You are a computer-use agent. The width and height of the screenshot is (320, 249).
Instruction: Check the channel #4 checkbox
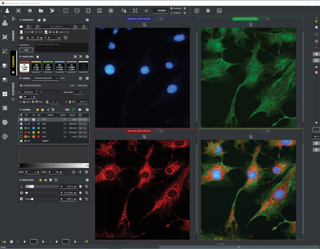click(21, 132)
